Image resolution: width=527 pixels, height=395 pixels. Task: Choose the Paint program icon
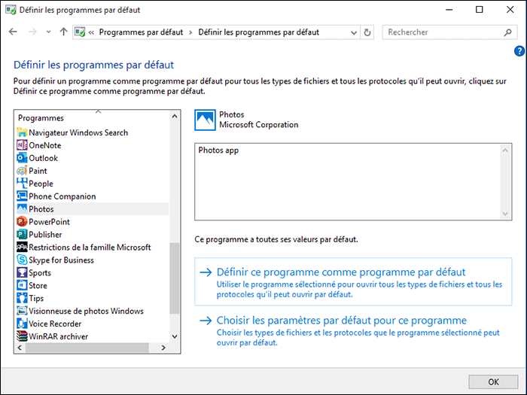(x=22, y=171)
